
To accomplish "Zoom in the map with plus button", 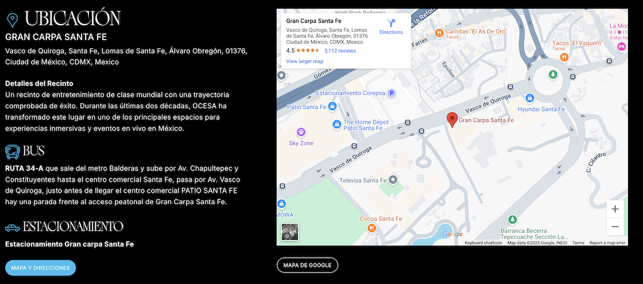I will pyautogui.click(x=615, y=209).
